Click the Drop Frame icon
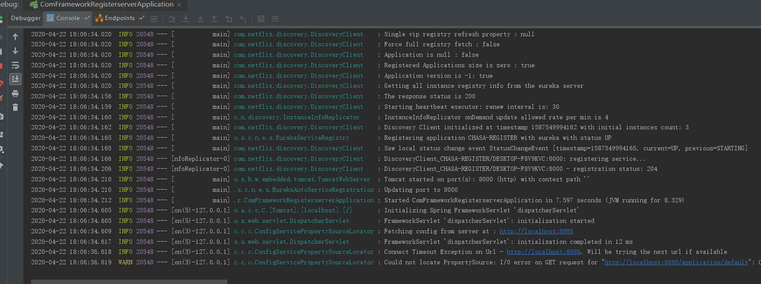The width and height of the screenshot is (761, 284). pyautogui.click(x=229, y=19)
